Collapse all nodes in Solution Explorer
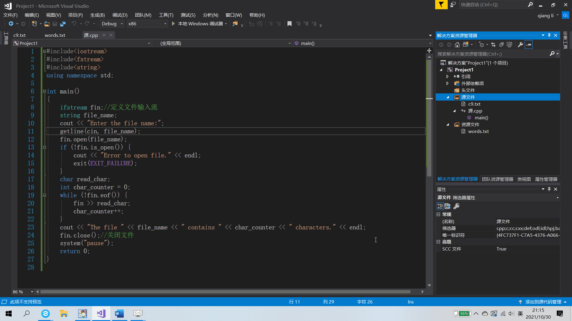 click(502, 45)
